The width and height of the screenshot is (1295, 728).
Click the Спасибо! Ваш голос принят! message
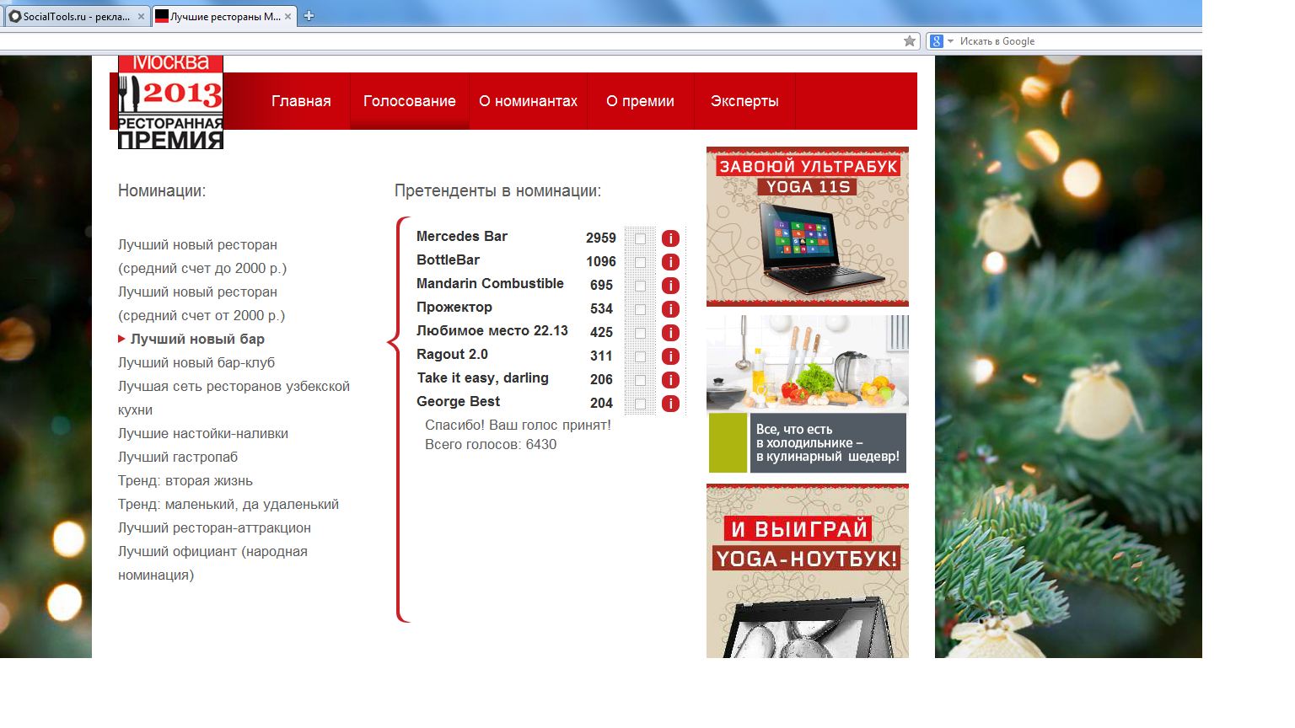(x=518, y=426)
